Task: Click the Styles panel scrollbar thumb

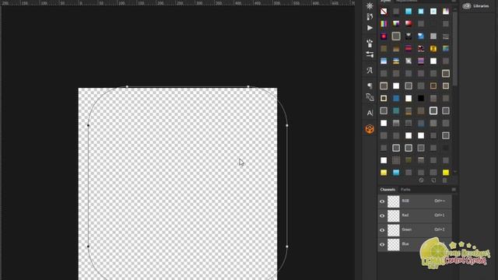Action: (x=455, y=49)
